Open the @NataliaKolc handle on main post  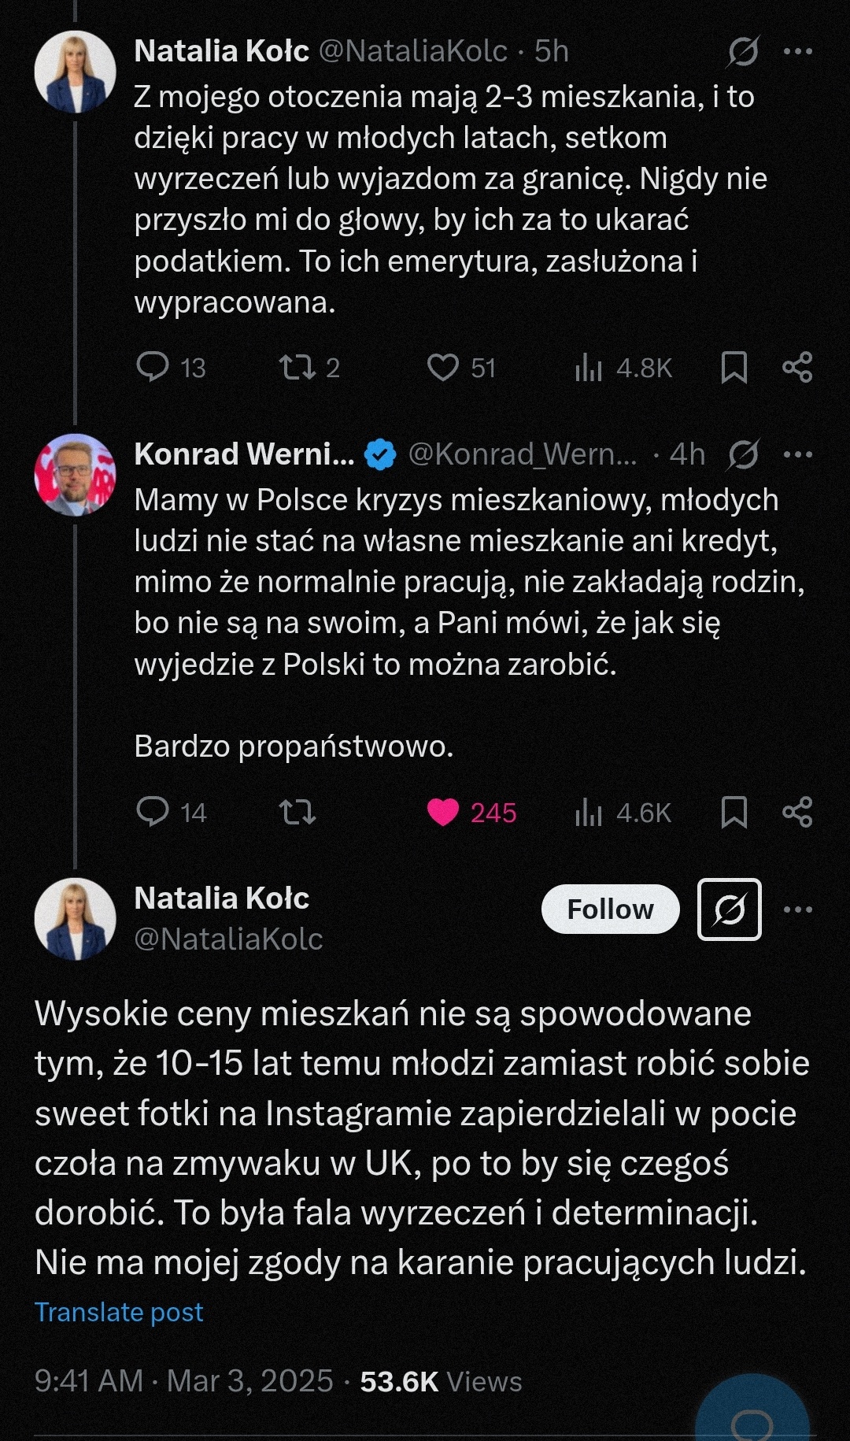228,939
